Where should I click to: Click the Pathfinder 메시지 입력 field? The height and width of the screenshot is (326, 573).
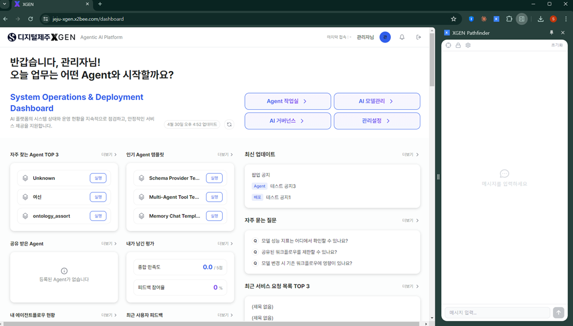497,312
